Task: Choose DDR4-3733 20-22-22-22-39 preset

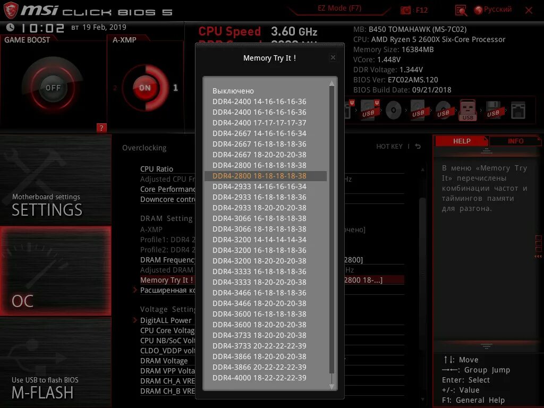Action: pos(259,346)
